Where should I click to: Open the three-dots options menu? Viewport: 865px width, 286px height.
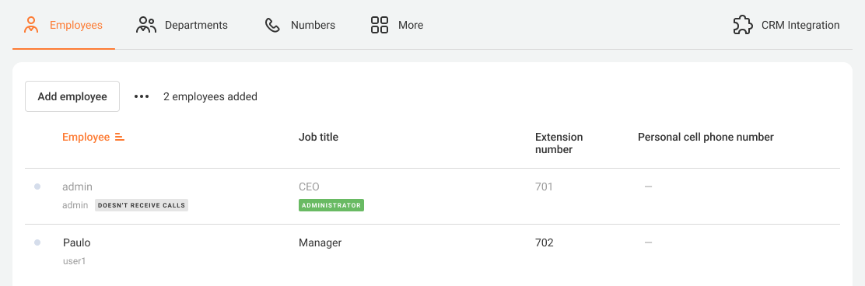[x=142, y=96]
